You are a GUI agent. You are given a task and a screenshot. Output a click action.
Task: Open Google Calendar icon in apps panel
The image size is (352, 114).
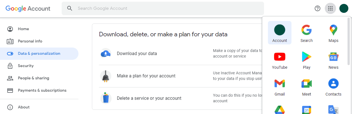(x=307, y=109)
